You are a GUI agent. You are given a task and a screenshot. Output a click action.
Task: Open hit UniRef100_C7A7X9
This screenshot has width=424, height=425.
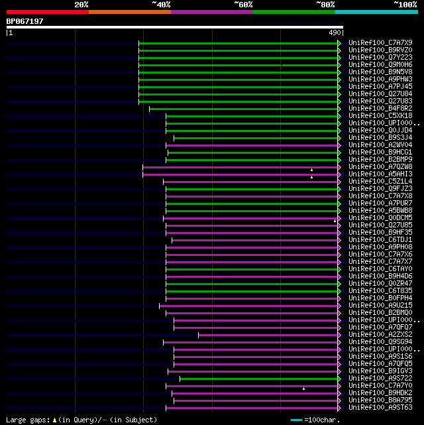[380, 43]
